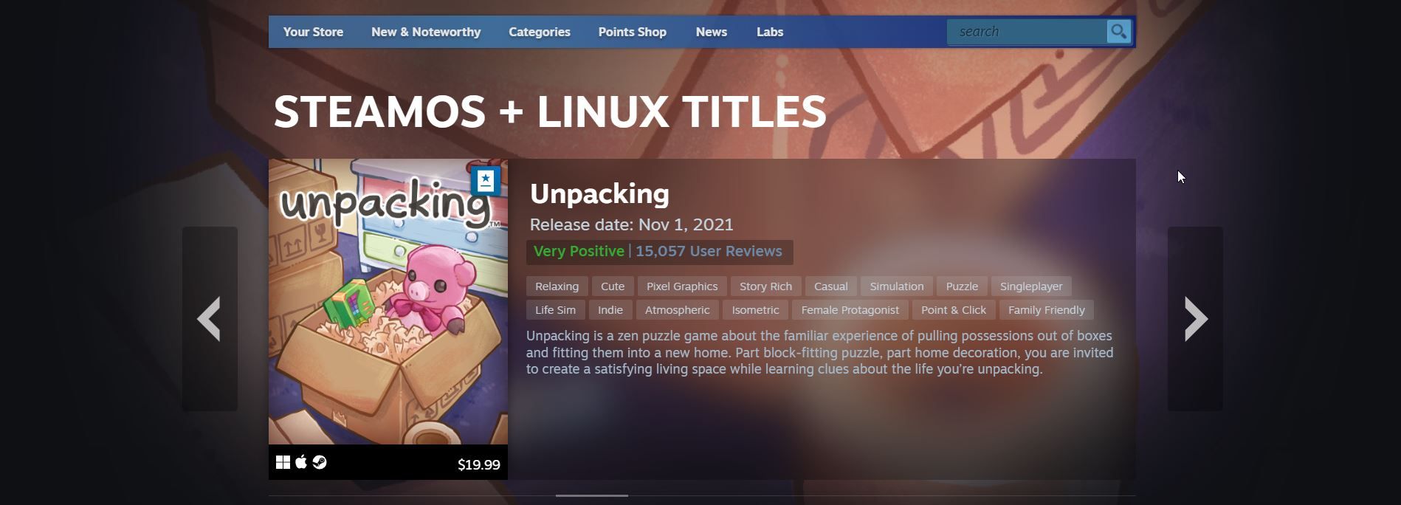Viewport: 1401px width, 505px height.
Task: Open the News tab
Action: coord(712,32)
